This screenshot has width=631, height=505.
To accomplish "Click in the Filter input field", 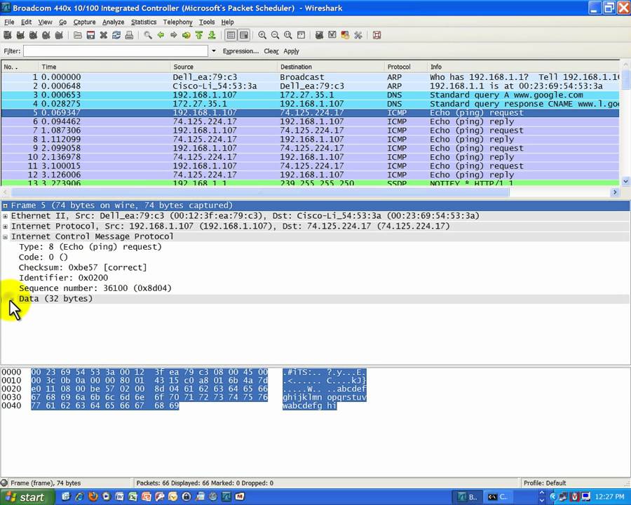I will pyautogui.click(x=116, y=51).
